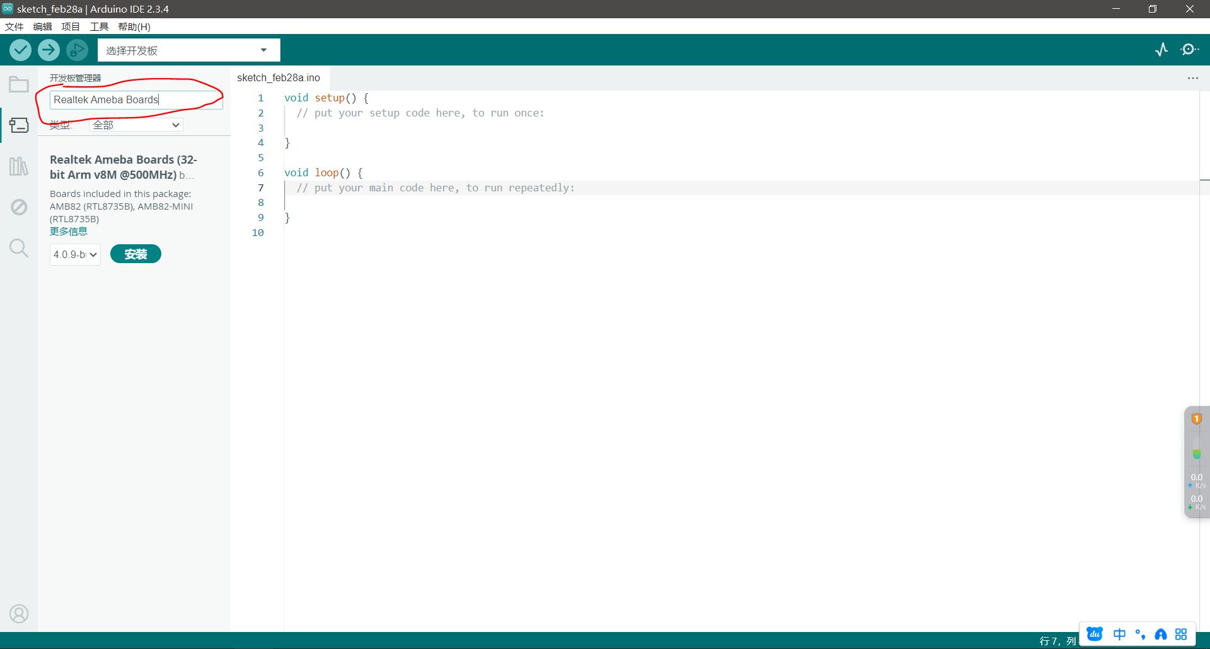Click the line number 10 in gutter
The image size is (1210, 649).
258,232
